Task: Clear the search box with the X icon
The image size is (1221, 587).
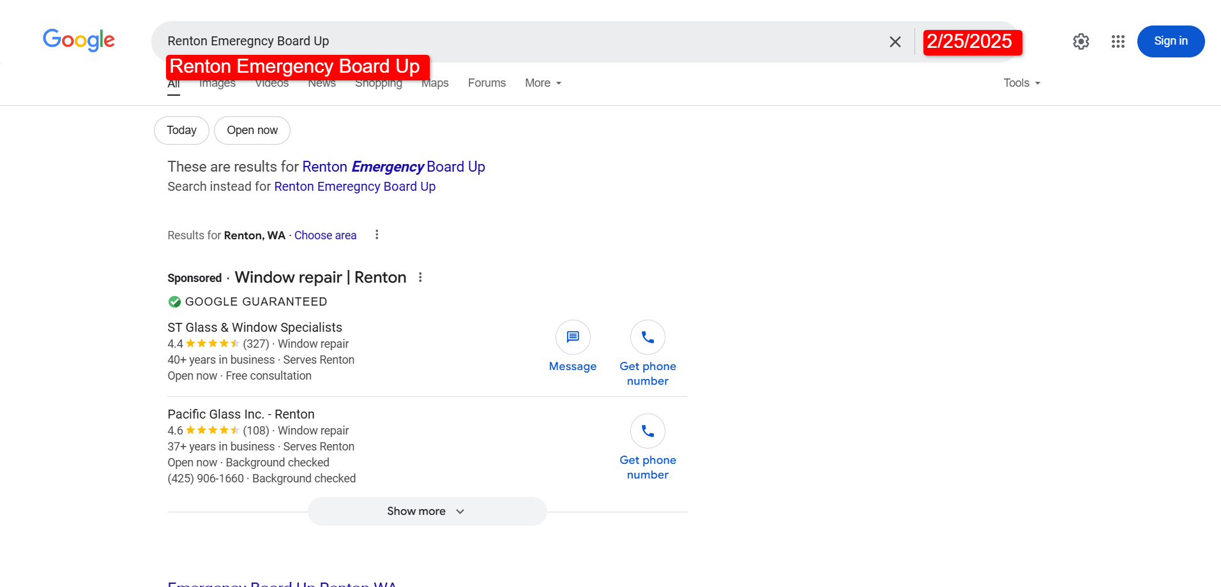Action: (895, 41)
